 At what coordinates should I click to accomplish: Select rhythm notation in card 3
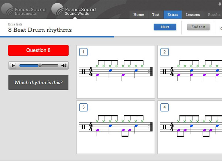click(116, 126)
